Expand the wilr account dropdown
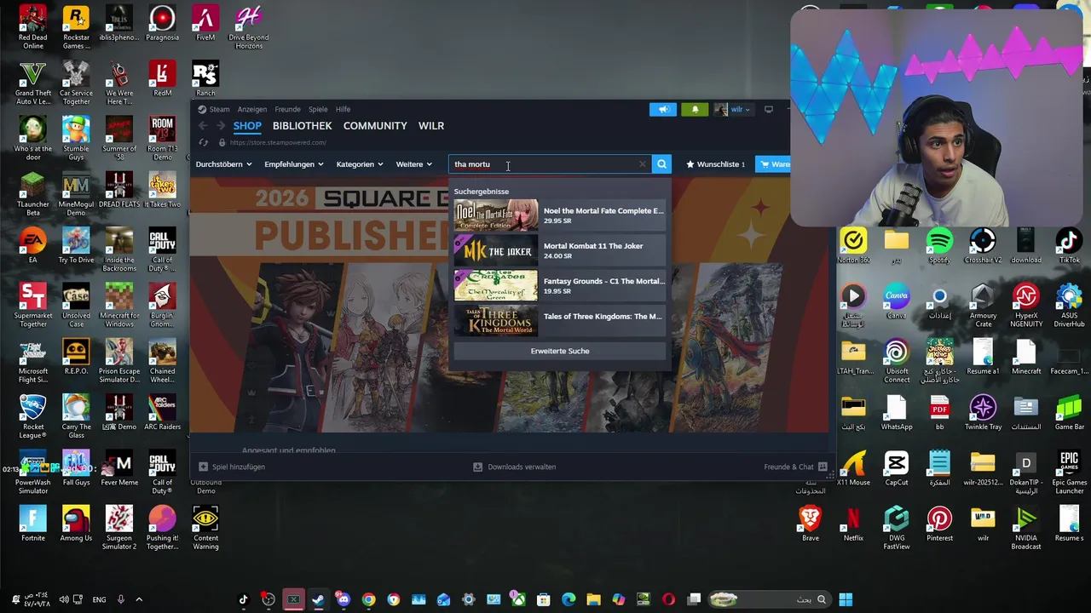Screen dimensions: 1091x613 tap(740, 109)
